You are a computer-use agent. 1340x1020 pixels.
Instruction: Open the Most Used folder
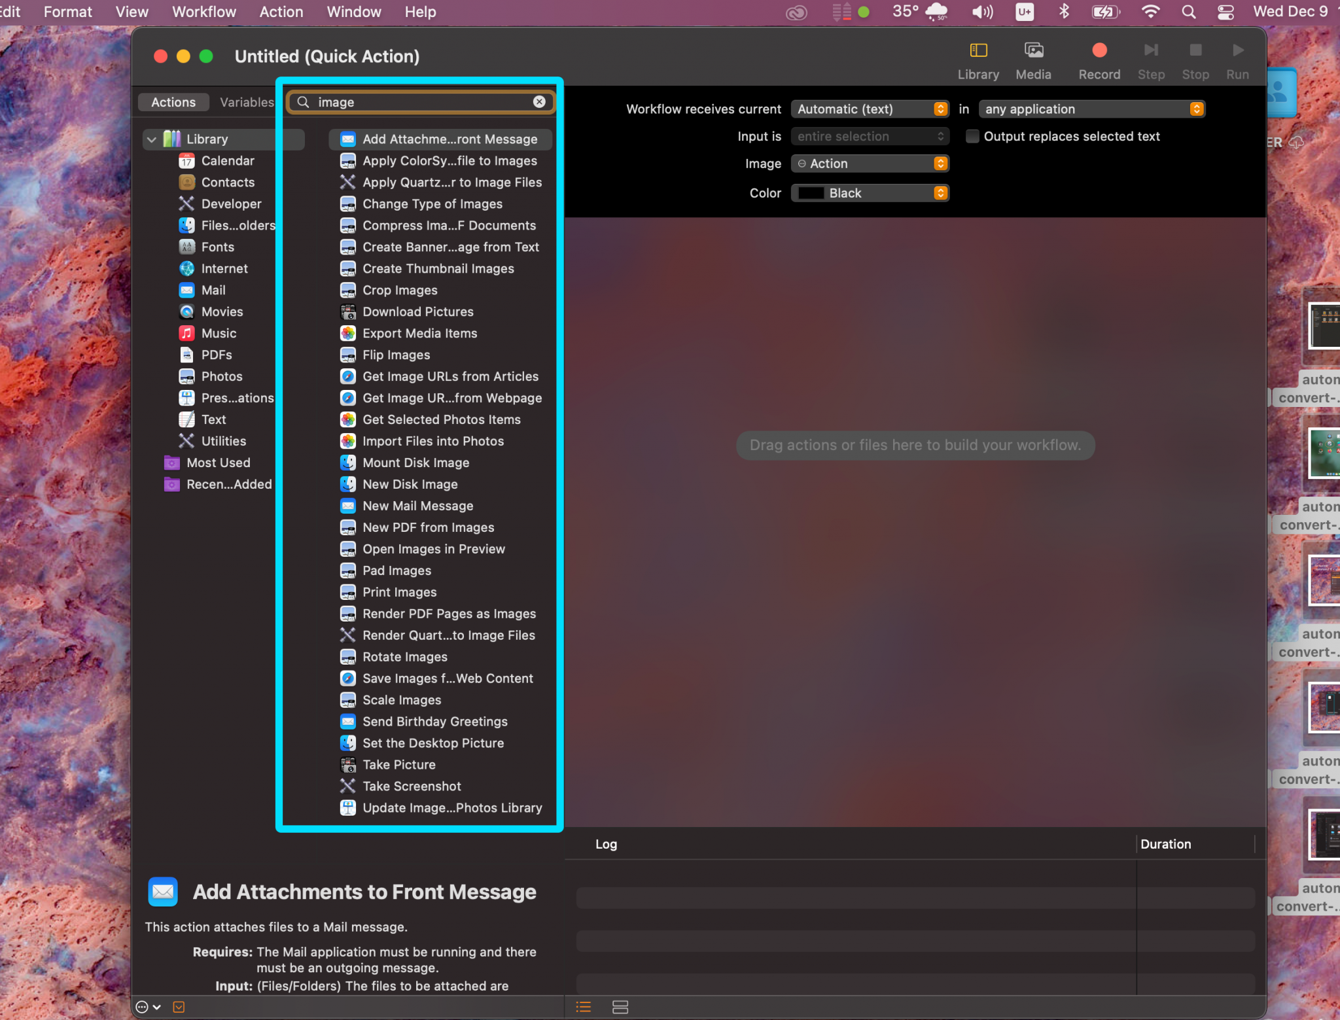click(219, 463)
